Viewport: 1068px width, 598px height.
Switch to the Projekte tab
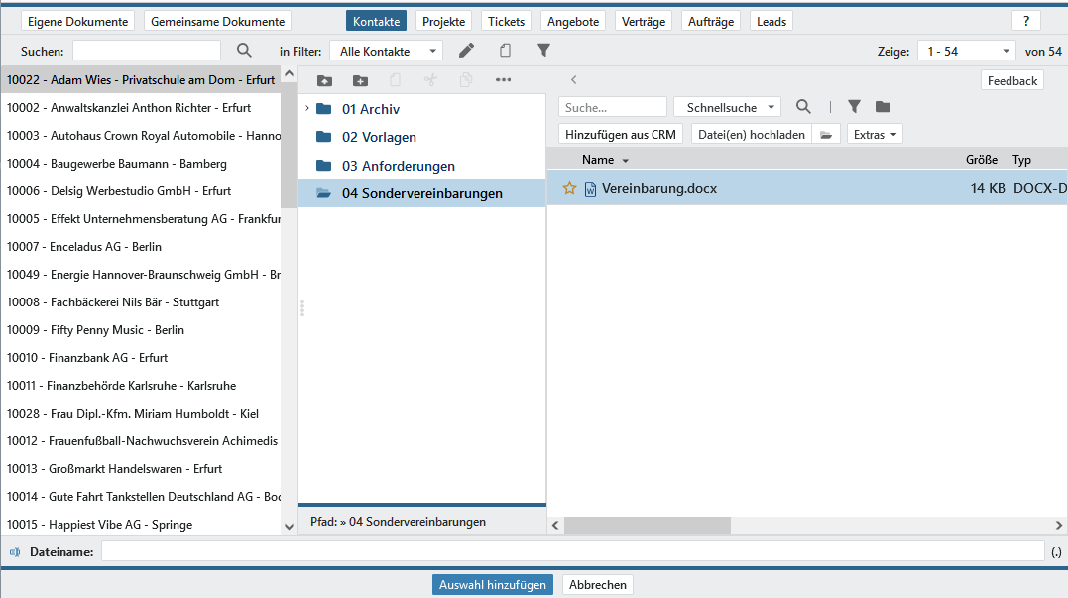(443, 21)
